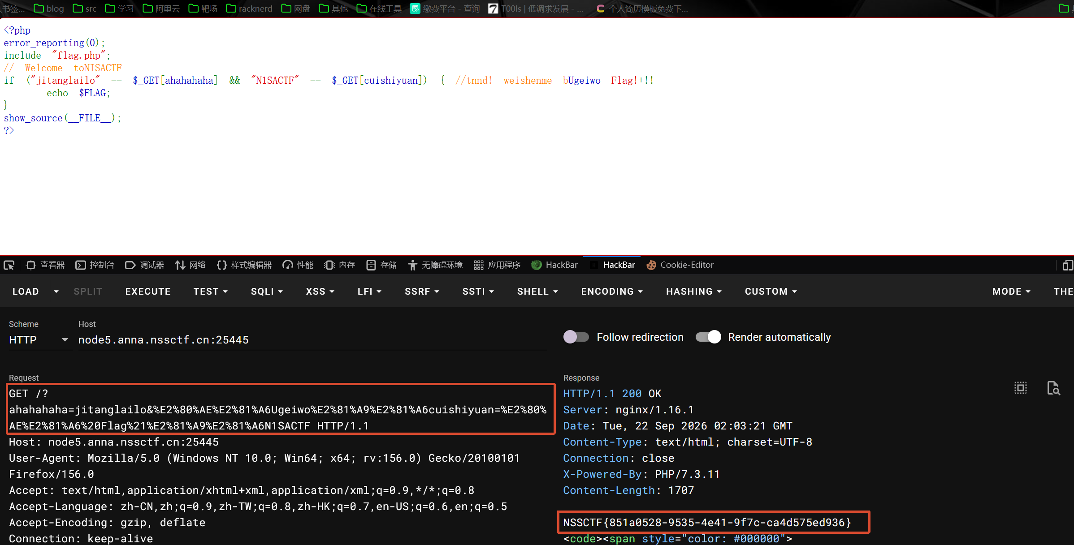The height and width of the screenshot is (545, 1074).
Task: Open the SSRF dropdown menu
Action: pyautogui.click(x=422, y=292)
